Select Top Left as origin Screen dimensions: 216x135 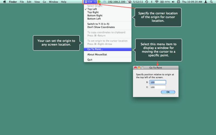pos(92,9)
